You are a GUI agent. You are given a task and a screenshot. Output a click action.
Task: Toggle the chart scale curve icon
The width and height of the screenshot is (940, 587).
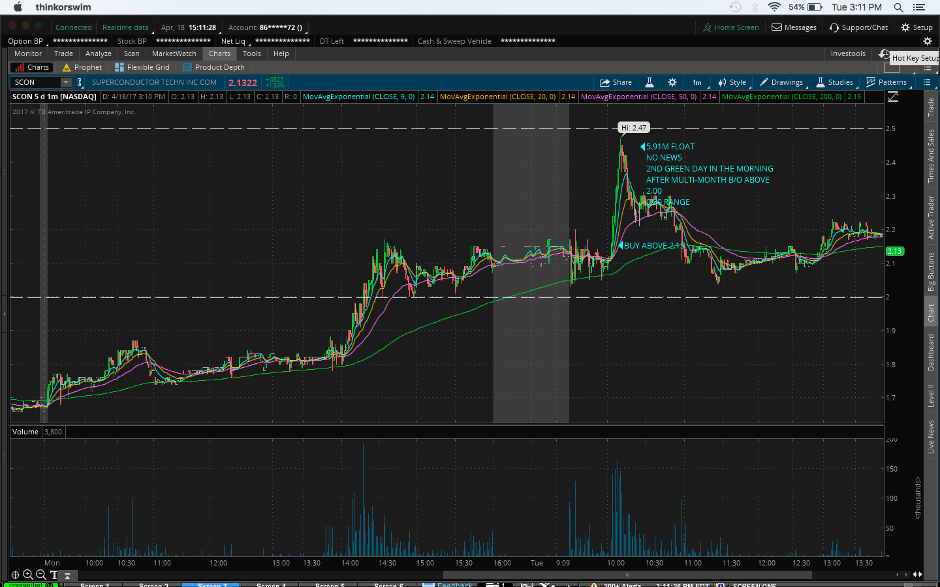pos(893,97)
